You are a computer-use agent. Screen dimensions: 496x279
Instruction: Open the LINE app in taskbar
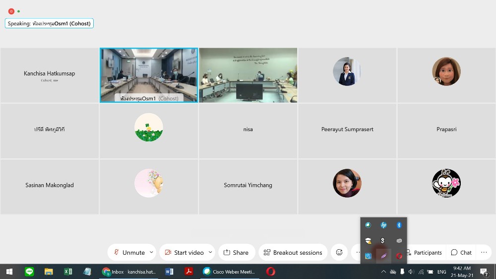[x=29, y=272]
